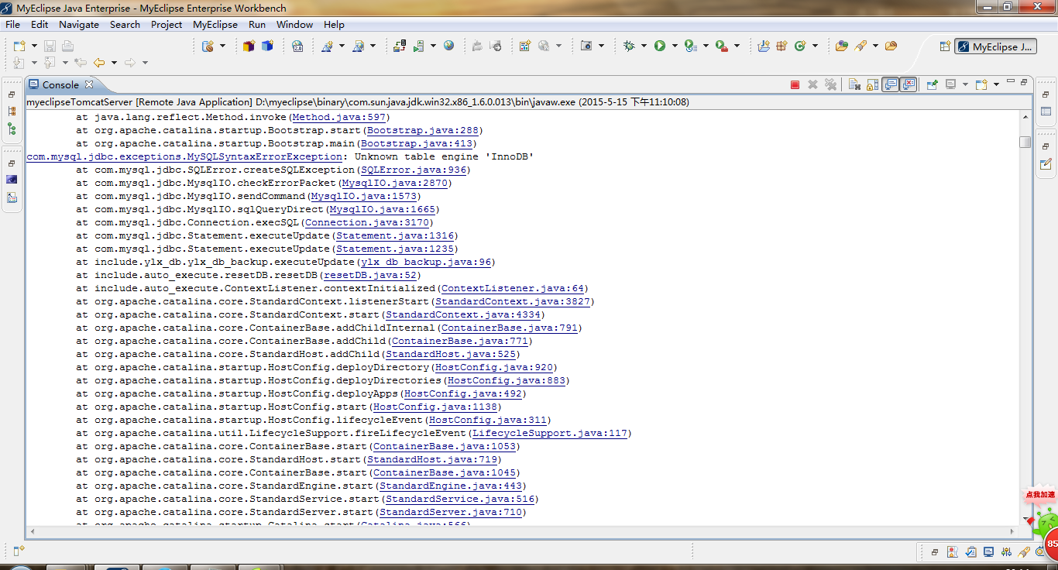This screenshot has height=570, width=1058.
Task: Open the minimized Tasks view in status bar
Action: pos(972,552)
